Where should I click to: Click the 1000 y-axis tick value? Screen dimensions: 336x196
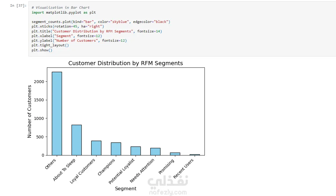point(39,118)
